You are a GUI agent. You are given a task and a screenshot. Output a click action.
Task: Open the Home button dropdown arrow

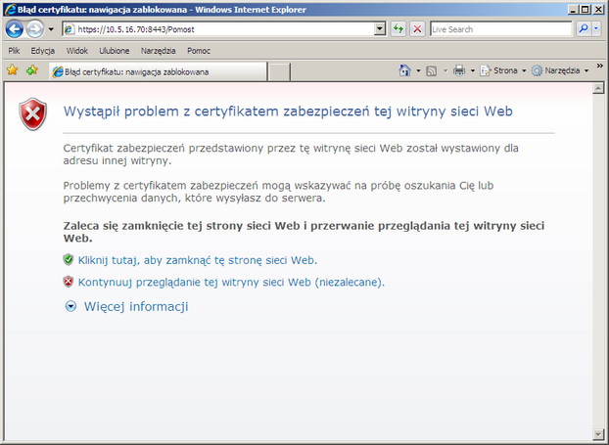tap(418, 70)
